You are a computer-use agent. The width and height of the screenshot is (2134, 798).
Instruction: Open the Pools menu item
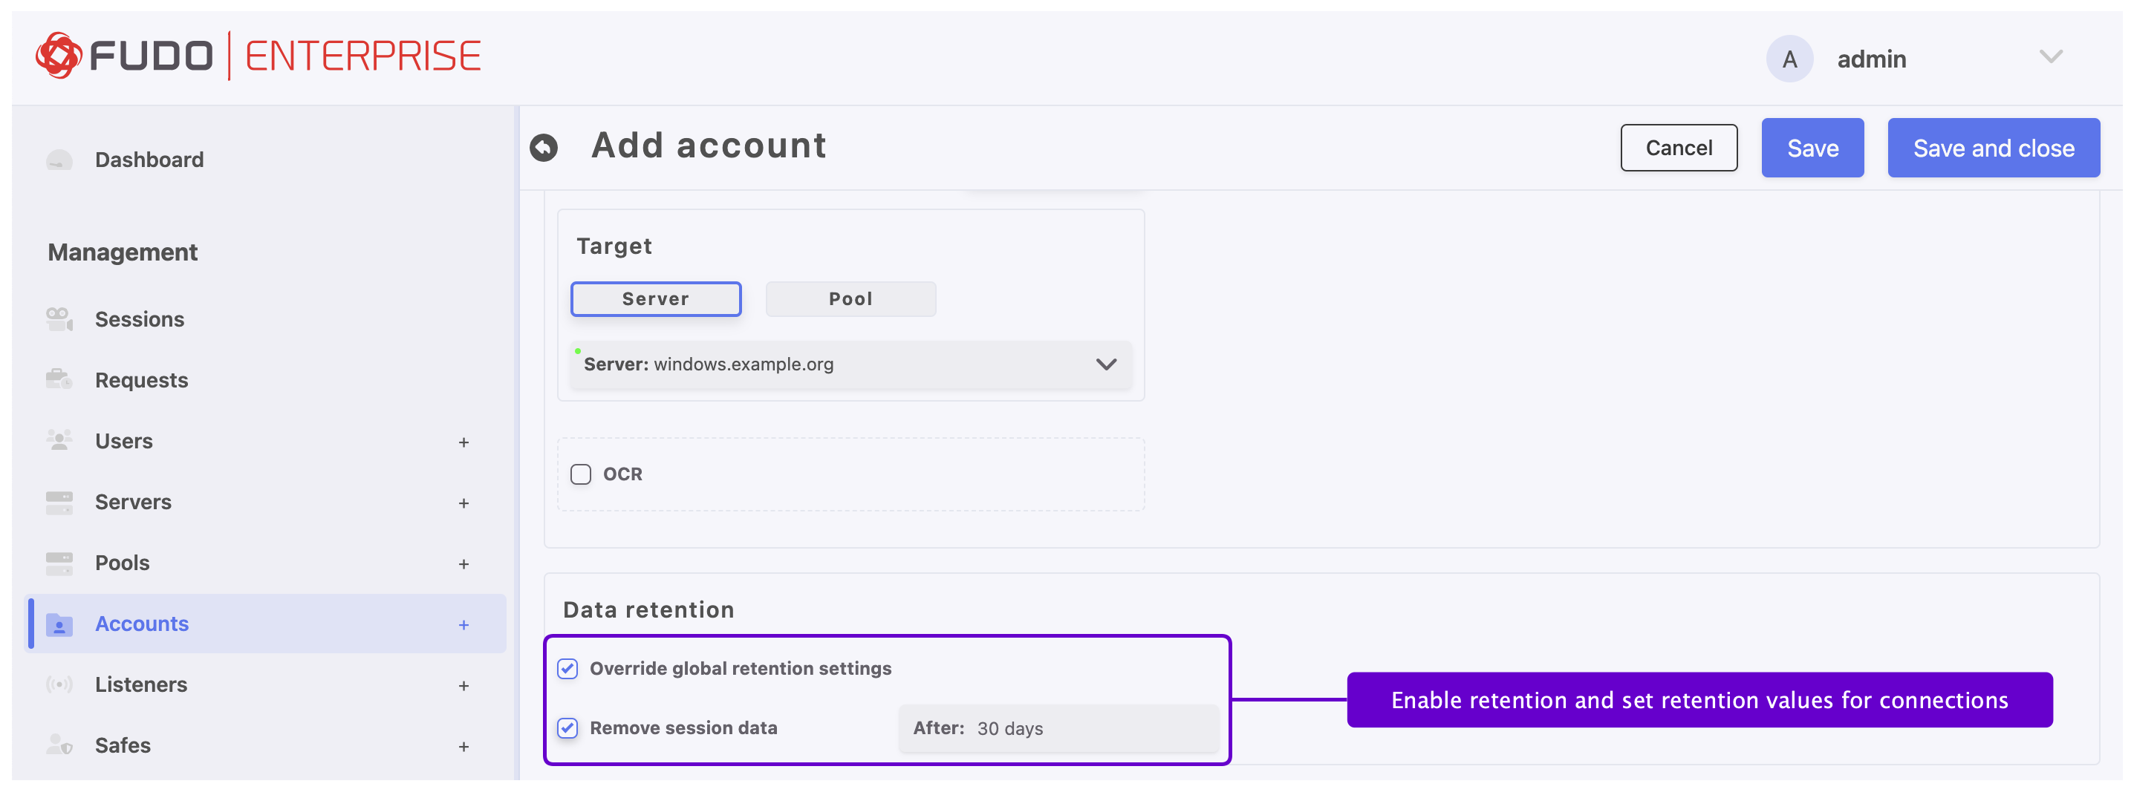[123, 563]
